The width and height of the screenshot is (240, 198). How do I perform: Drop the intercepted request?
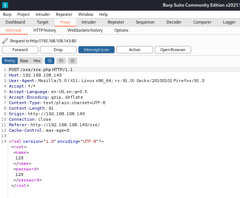click(58, 50)
